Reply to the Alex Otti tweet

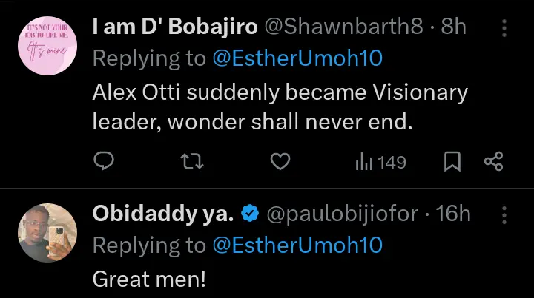click(105, 162)
